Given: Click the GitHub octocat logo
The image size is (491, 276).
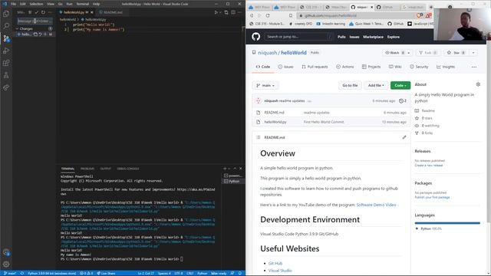Looking at the screenshot, I should click(x=255, y=37).
